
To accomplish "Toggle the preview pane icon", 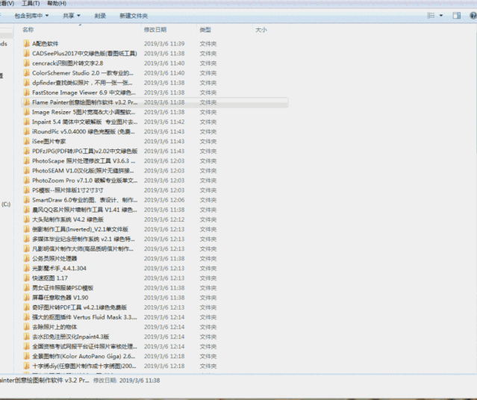I will click(457, 16).
